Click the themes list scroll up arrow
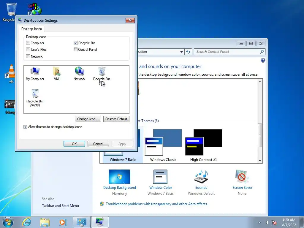The image size is (304, 228). [260, 81]
